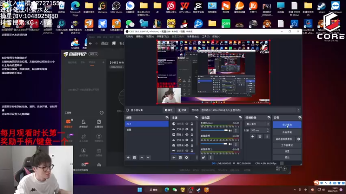Pop out the Sources dock panel icon
The height and width of the screenshot is (194, 346).
pyautogui.click(x=196, y=118)
